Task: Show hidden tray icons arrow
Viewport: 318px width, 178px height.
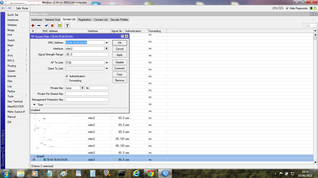Action: pyautogui.click(x=275, y=174)
